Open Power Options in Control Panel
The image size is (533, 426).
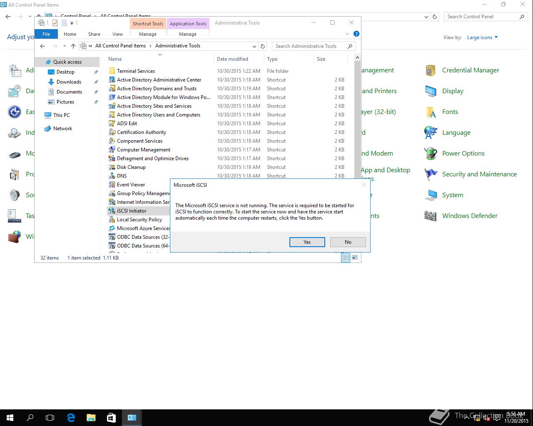pos(463,154)
